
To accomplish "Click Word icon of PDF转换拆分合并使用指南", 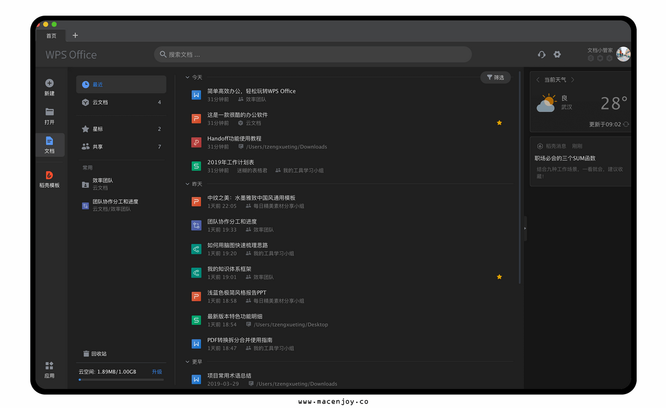I will point(196,344).
